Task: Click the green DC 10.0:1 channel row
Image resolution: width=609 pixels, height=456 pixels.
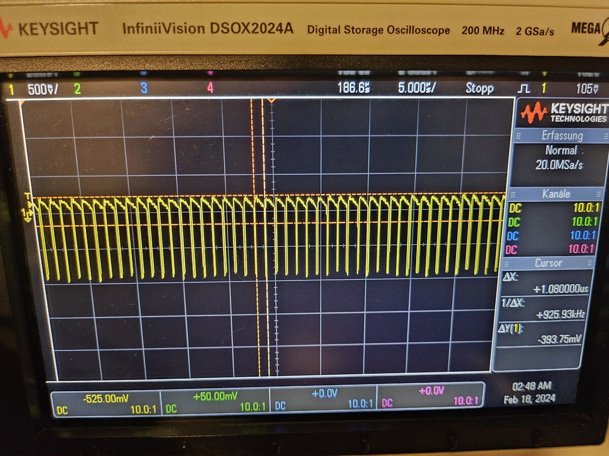Action: coord(553,222)
